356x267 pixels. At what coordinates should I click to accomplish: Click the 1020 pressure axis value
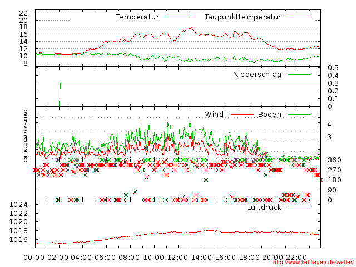(x=18, y=222)
